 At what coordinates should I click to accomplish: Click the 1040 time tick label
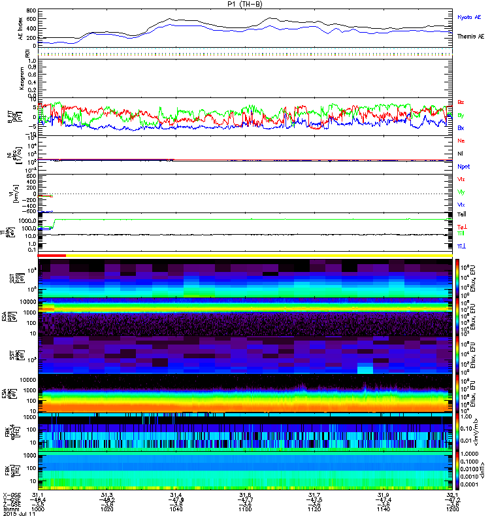176,513
